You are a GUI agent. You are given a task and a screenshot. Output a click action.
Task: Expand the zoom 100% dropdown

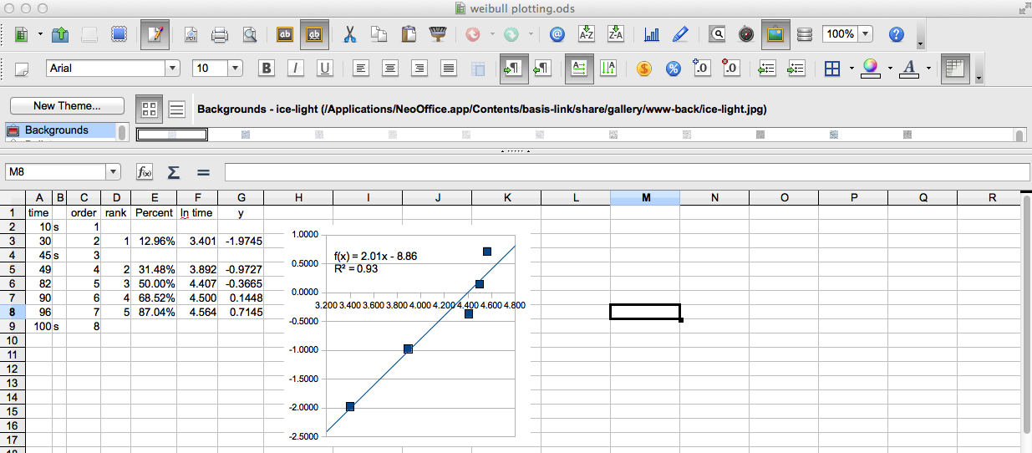point(865,35)
